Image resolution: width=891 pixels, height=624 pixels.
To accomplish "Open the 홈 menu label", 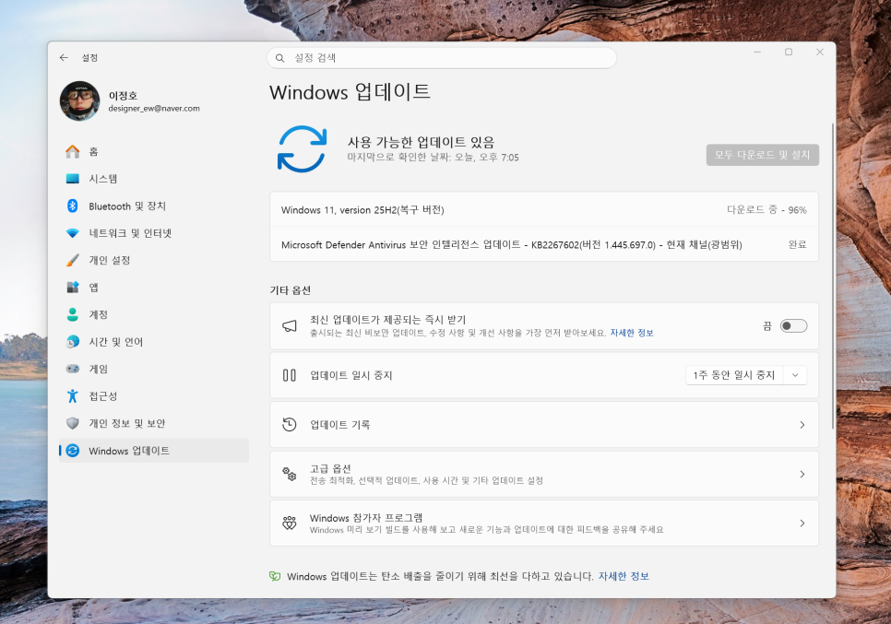I will tap(94, 151).
